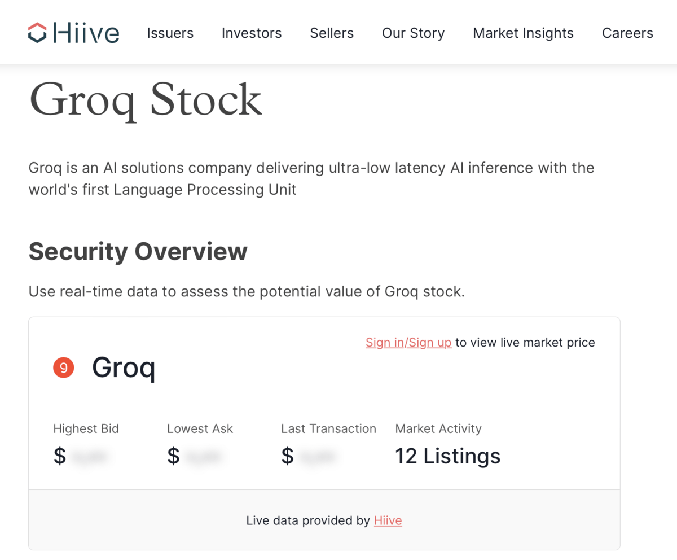Click the orange Groq company logo

coord(64,368)
